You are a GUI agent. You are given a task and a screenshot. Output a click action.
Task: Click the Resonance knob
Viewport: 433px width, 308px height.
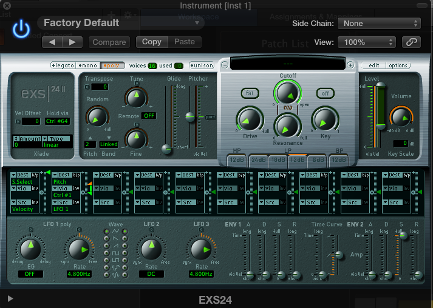(287, 126)
